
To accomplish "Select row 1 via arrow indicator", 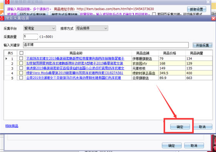I will coord(6,59).
